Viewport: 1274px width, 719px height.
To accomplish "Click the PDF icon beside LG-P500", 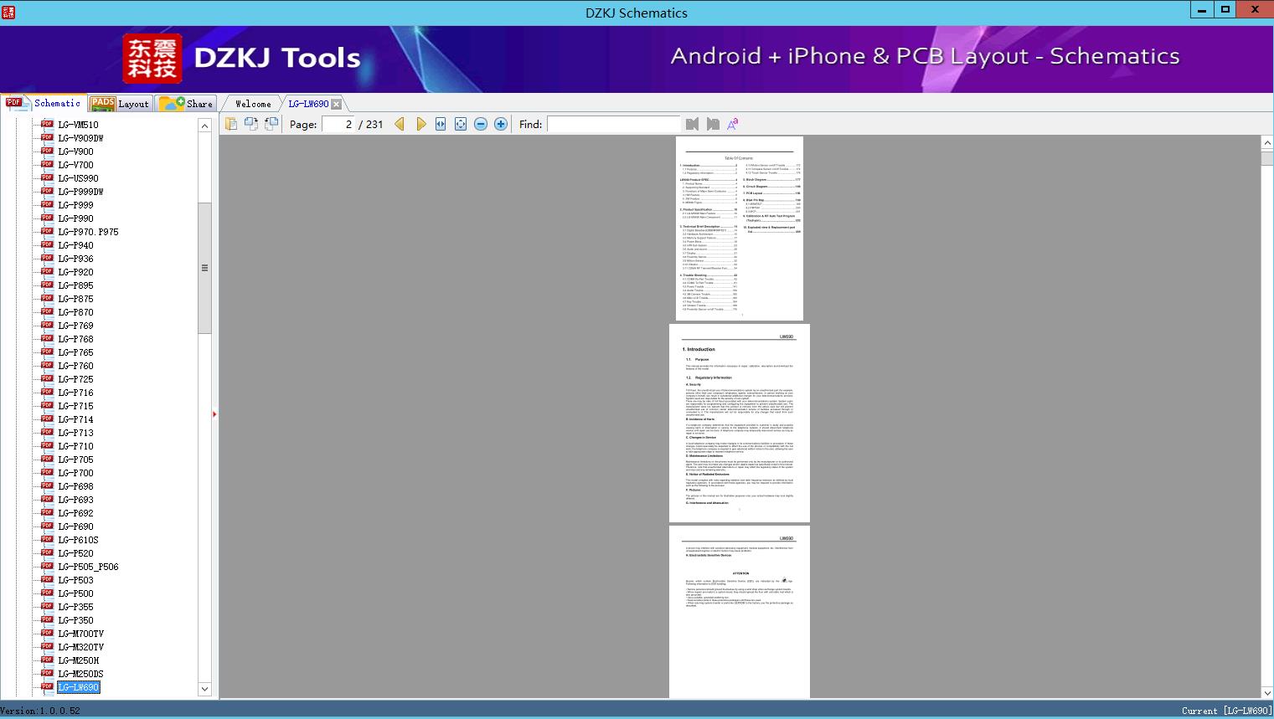I will click(47, 593).
